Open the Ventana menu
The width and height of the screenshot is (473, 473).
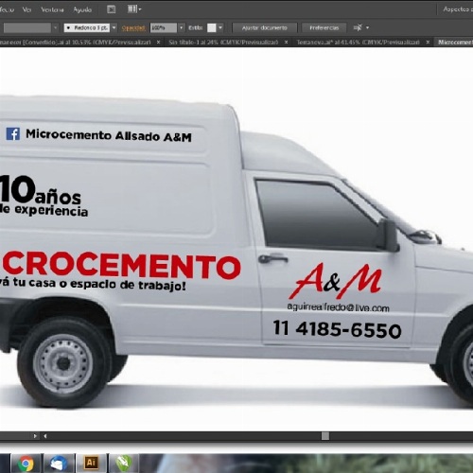(52, 9)
